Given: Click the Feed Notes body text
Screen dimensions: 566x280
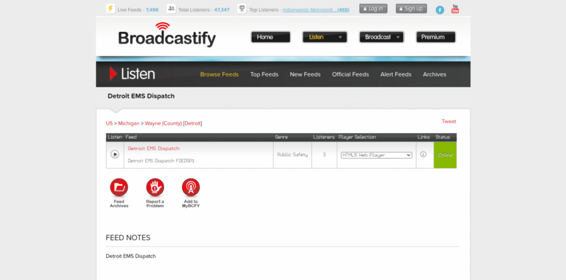Looking at the screenshot, I should [130, 256].
